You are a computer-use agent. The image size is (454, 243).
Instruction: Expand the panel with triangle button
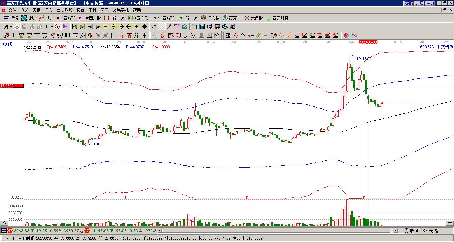[4, 223]
